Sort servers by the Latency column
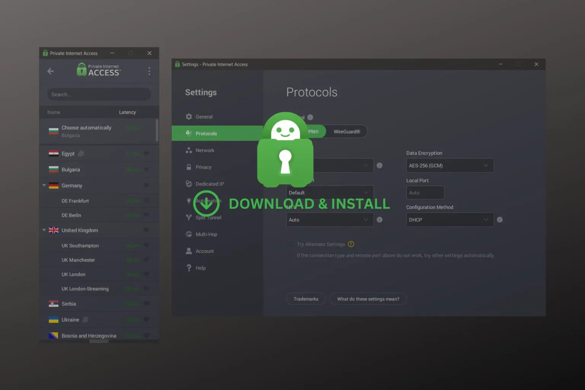 pos(127,112)
